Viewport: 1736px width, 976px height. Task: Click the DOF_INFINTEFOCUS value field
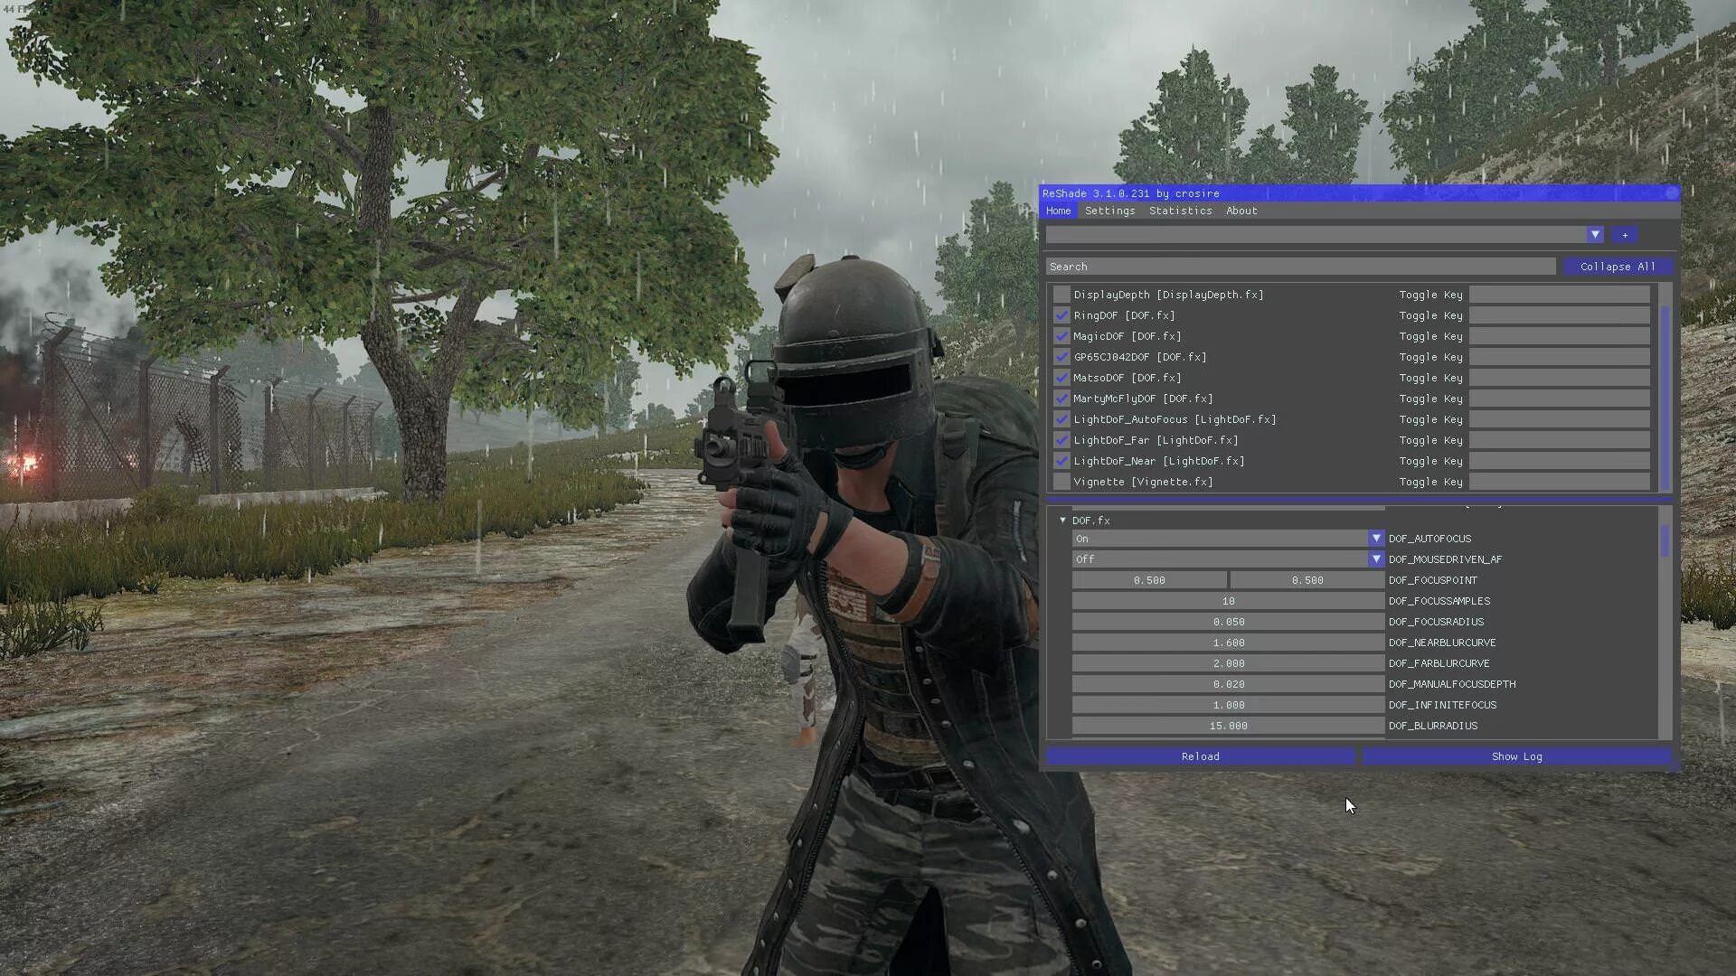point(1228,704)
